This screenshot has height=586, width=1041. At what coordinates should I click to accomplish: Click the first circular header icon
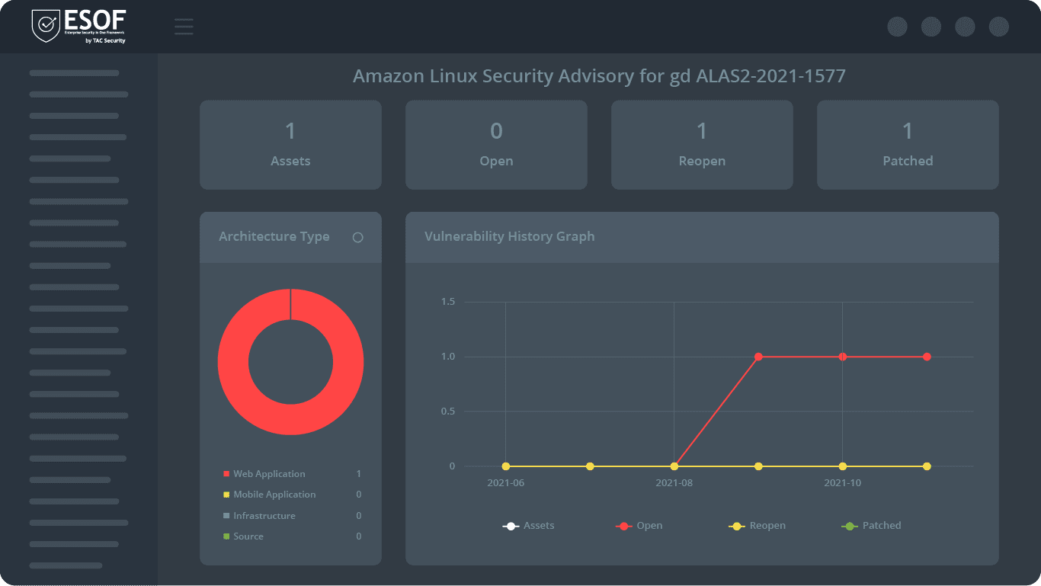pos(898,27)
